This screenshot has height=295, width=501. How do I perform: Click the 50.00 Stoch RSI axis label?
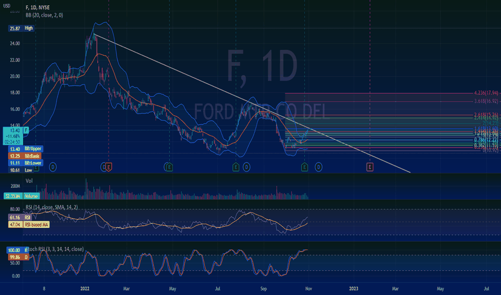(15, 263)
